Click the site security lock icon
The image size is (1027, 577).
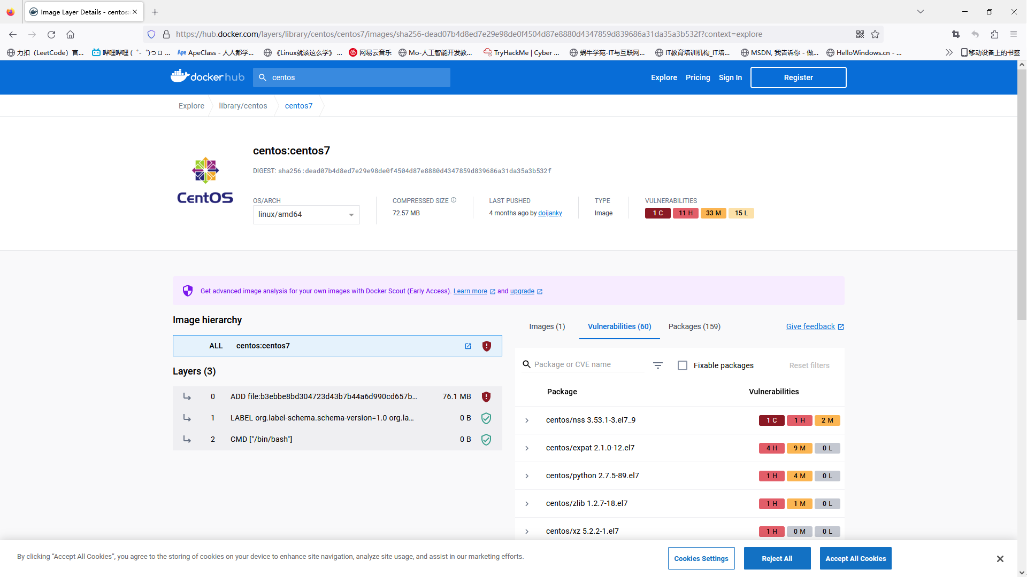tap(166, 34)
